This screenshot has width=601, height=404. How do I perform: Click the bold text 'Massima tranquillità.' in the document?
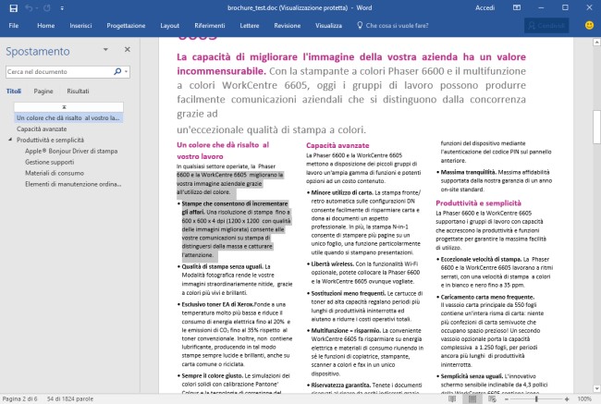point(469,172)
